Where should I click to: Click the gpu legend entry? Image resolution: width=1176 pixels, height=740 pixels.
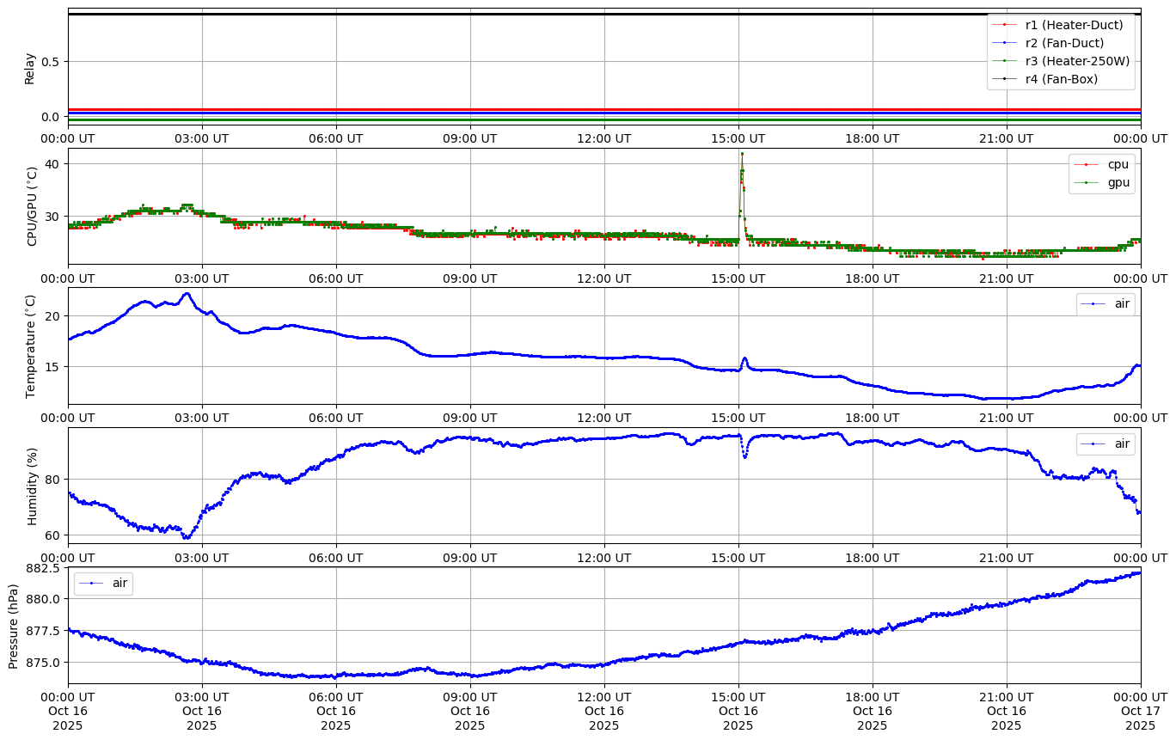(1118, 182)
